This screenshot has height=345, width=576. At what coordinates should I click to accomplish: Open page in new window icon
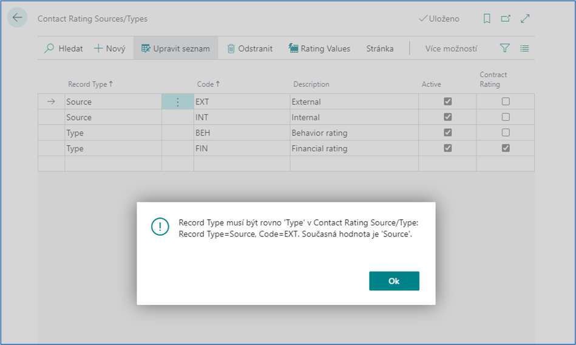coord(506,19)
